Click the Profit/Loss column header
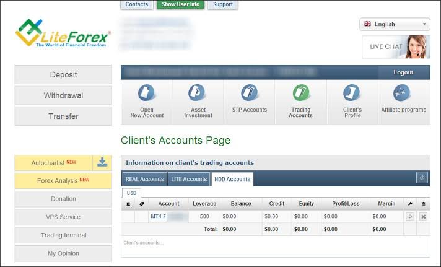 (x=346, y=204)
